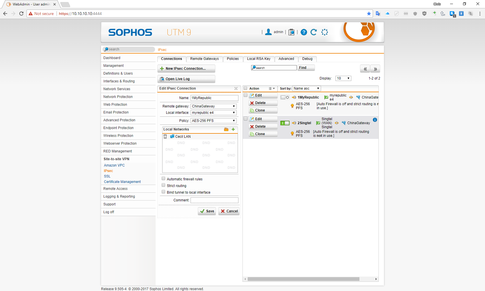485x291 pixels.
Task: Click the AES-256 PFS policy icon for 2Singtel
Action: tap(292, 134)
